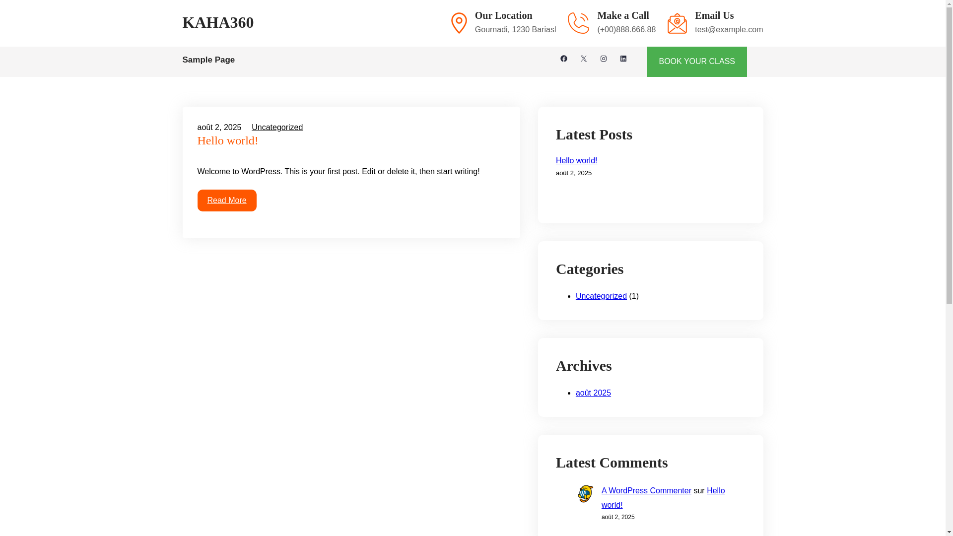
Task: Click the KAHA360 site title
Action: (218, 22)
